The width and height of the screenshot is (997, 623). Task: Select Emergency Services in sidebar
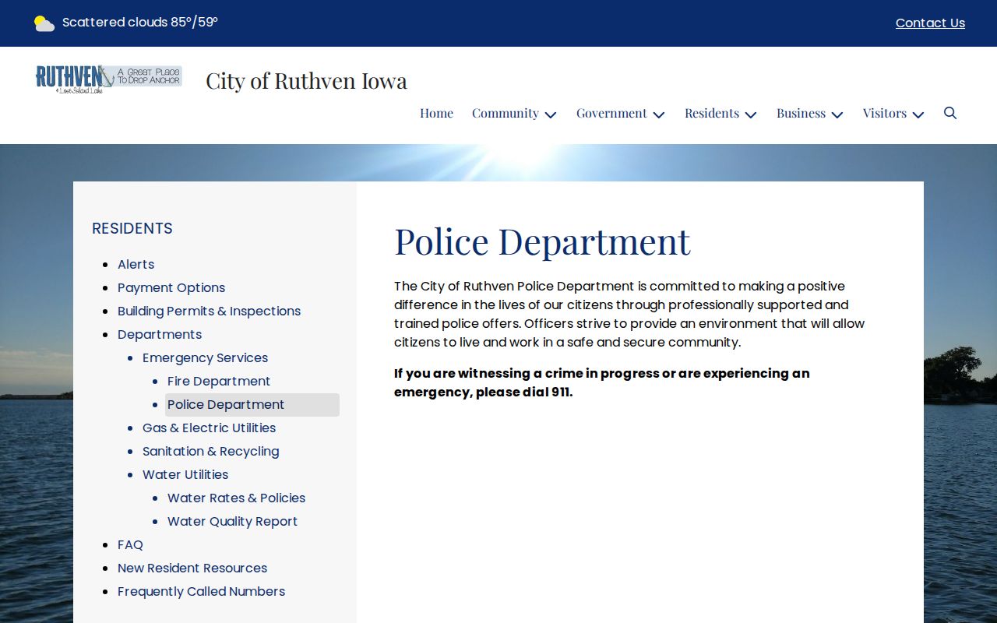[x=205, y=357]
